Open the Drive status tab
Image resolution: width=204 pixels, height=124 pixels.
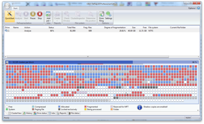pyautogui.click(x=40, y=113)
